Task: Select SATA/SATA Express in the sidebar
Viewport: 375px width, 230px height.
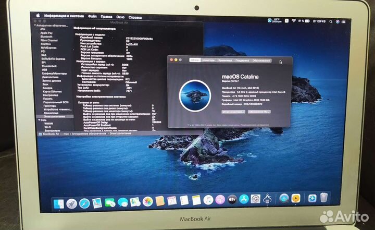Action: tap(53, 59)
